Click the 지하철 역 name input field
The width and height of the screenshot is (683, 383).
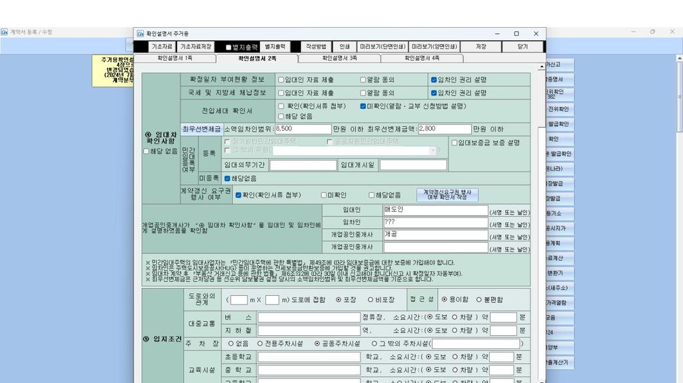click(x=309, y=331)
